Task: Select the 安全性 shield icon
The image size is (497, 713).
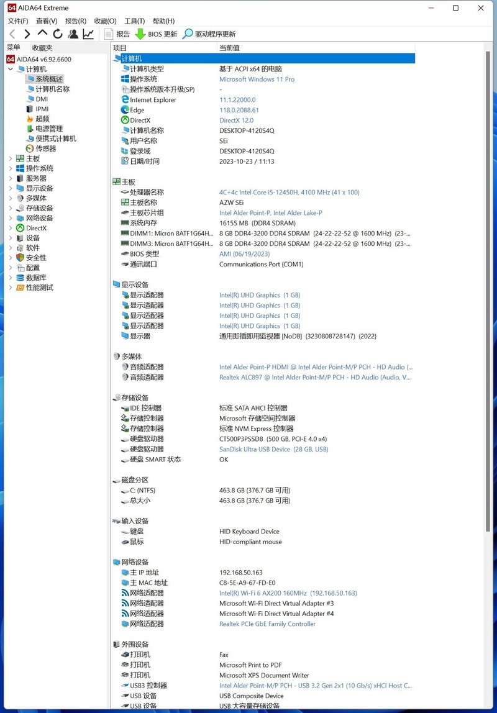Action: tap(21, 258)
